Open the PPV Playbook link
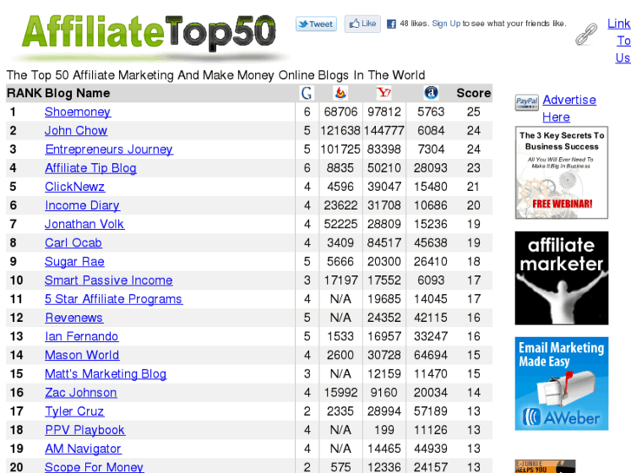The height and width of the screenshot is (473, 631). (x=85, y=430)
